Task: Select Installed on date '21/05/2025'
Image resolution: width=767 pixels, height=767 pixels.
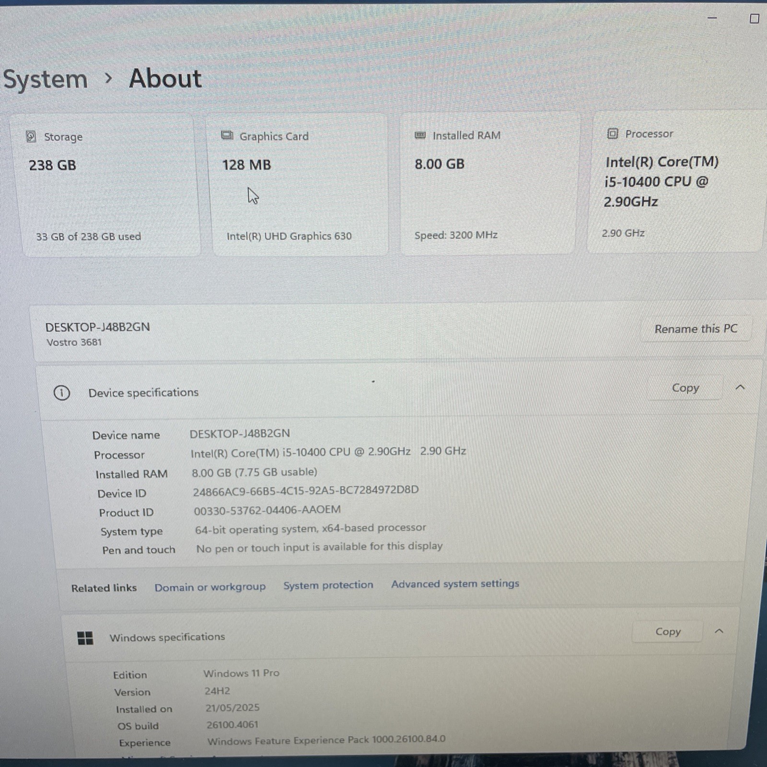Action: [232, 708]
